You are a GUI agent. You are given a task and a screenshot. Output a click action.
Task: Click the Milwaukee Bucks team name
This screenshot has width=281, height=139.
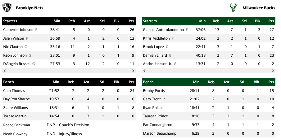pyautogui.click(x=259, y=8)
